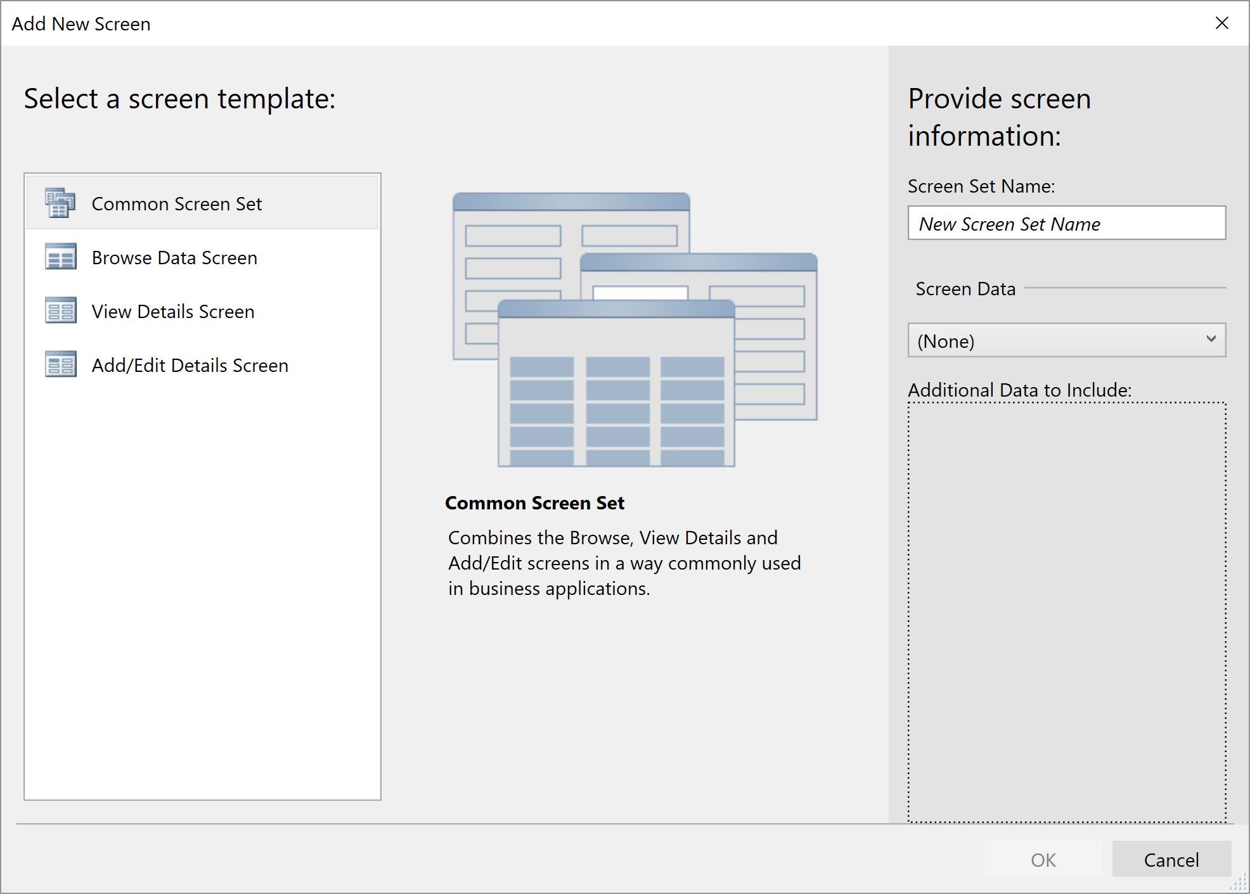Click the template preview illustration
The height and width of the screenshot is (894, 1250).
point(634,329)
